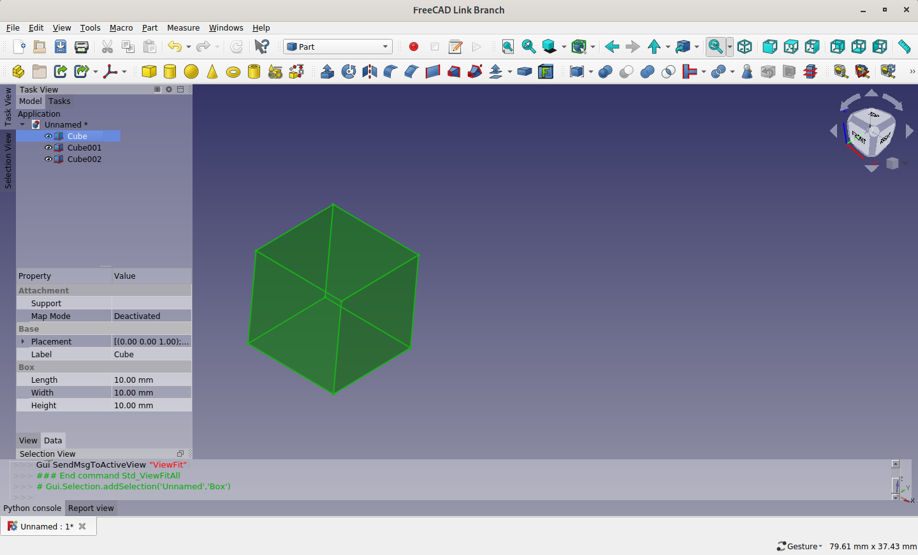
Task: Click the green cube in viewport
Action: point(333,299)
